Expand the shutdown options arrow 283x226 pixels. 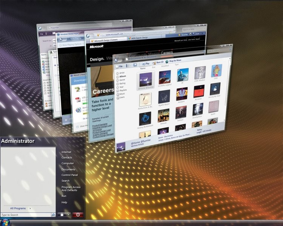[68, 215]
